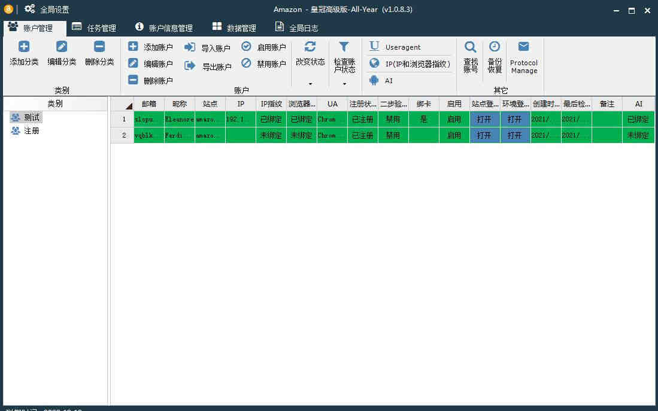
Task: Click the 导入账户 import account icon
Action: point(190,47)
